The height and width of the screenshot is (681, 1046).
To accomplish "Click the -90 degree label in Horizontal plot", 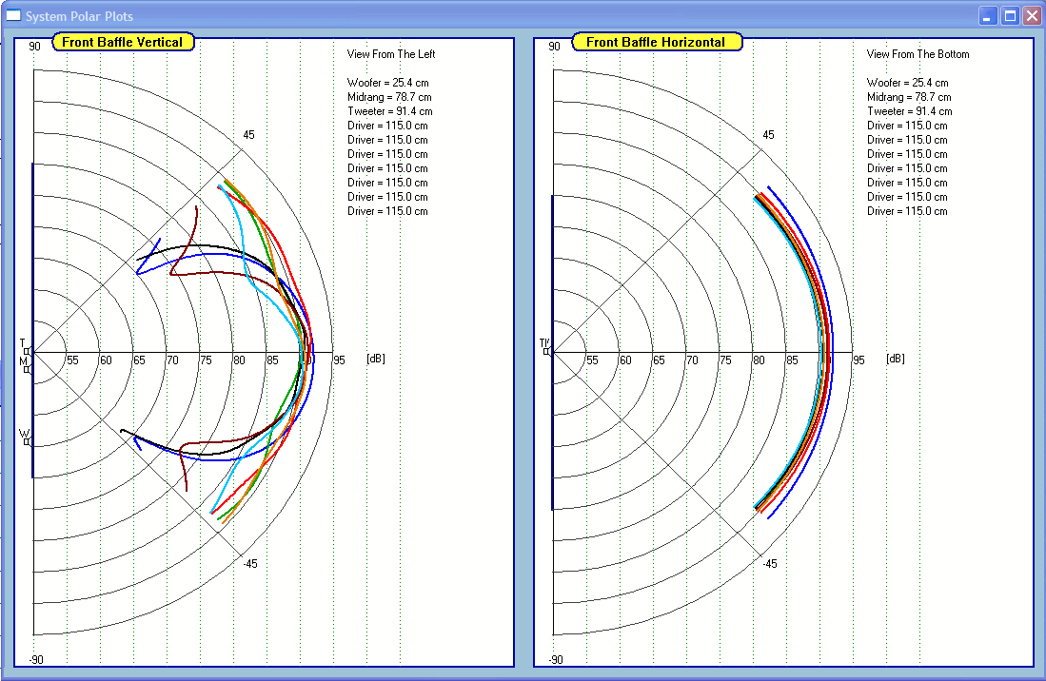I will (x=556, y=660).
